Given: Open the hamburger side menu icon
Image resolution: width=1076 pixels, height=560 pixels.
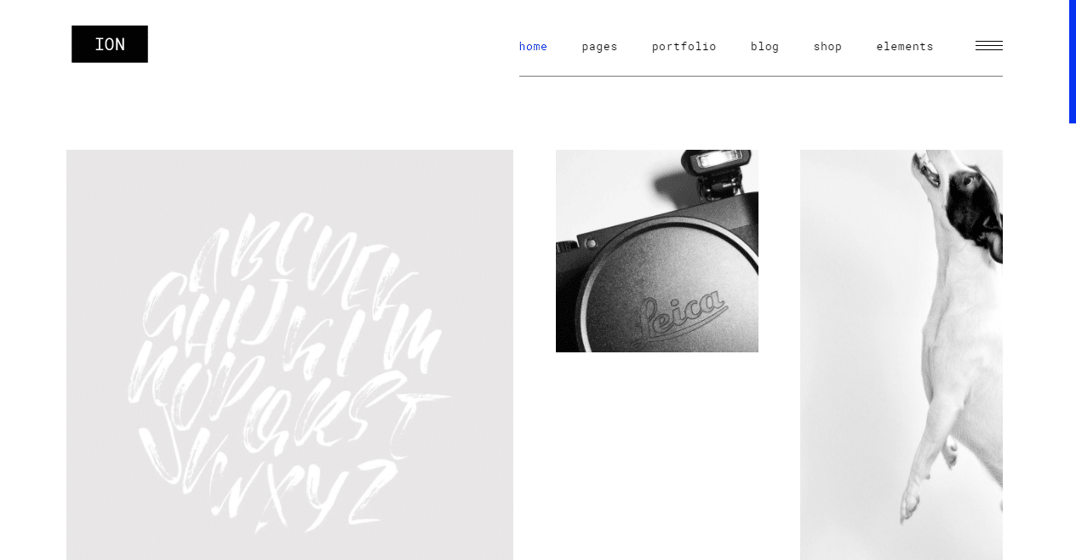Looking at the screenshot, I should 988,46.
